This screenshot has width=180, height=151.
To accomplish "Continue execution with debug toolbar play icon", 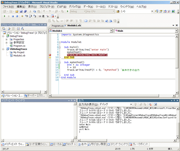I will [x=5, y=16].
